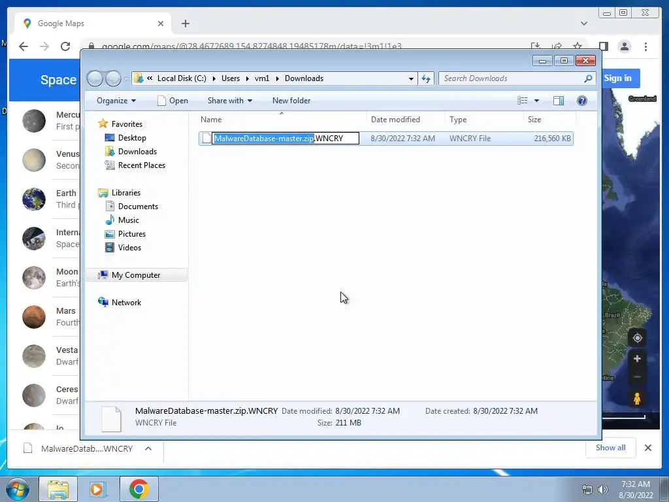Open Desktop in Favorites
This screenshot has width=669, height=502.
pyautogui.click(x=132, y=138)
